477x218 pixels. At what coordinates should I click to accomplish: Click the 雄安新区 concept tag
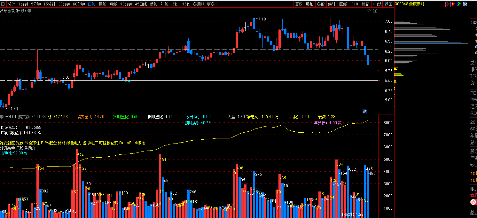coord(7,143)
